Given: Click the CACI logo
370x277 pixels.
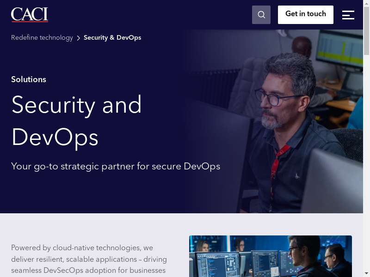Looking at the screenshot, I should 30,15.
